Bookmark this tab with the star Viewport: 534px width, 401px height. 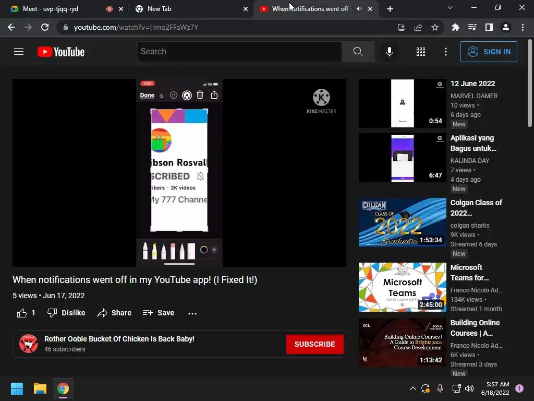coord(434,27)
